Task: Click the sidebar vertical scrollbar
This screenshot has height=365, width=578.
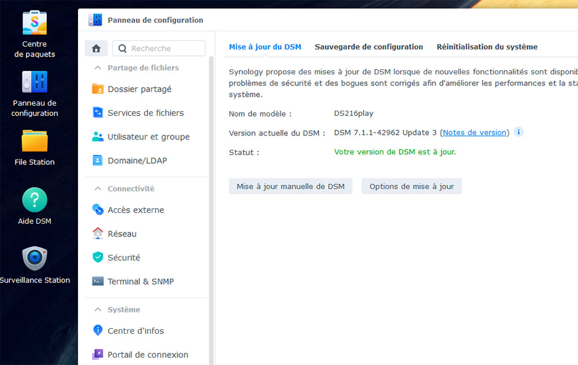Action: click(211, 209)
